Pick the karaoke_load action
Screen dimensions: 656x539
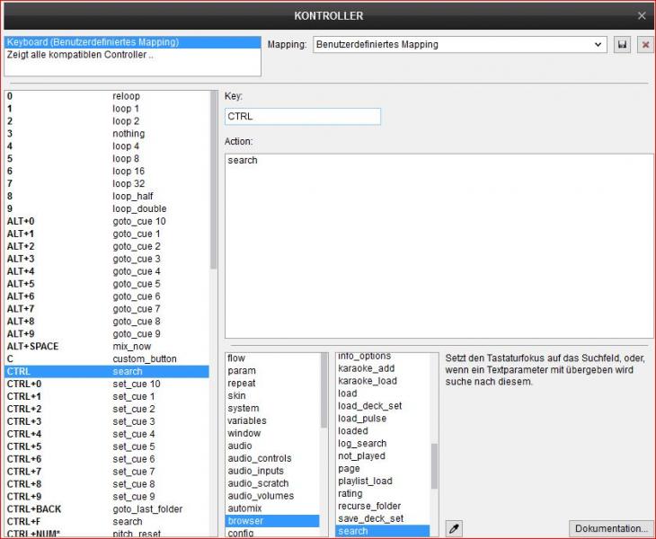point(383,381)
